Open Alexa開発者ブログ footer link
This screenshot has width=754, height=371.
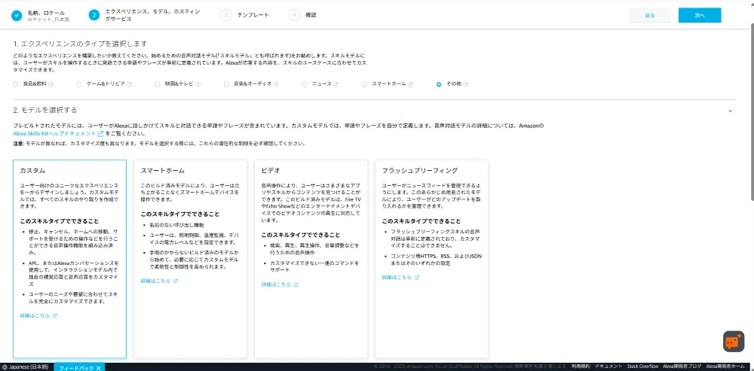[x=682, y=366]
